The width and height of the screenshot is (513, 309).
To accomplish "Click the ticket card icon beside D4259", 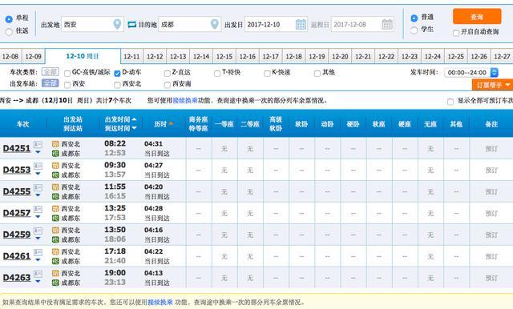I will pyautogui.click(x=38, y=231).
